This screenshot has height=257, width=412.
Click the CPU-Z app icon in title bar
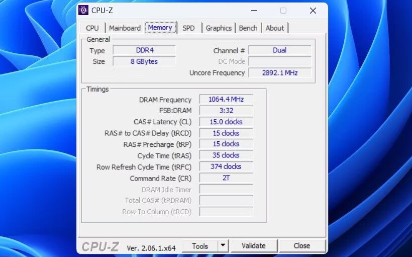coord(83,10)
